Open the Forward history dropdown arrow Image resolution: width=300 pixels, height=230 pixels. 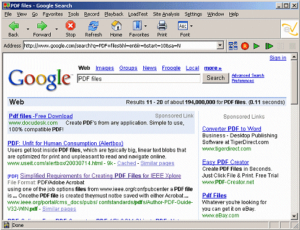tap(56, 29)
